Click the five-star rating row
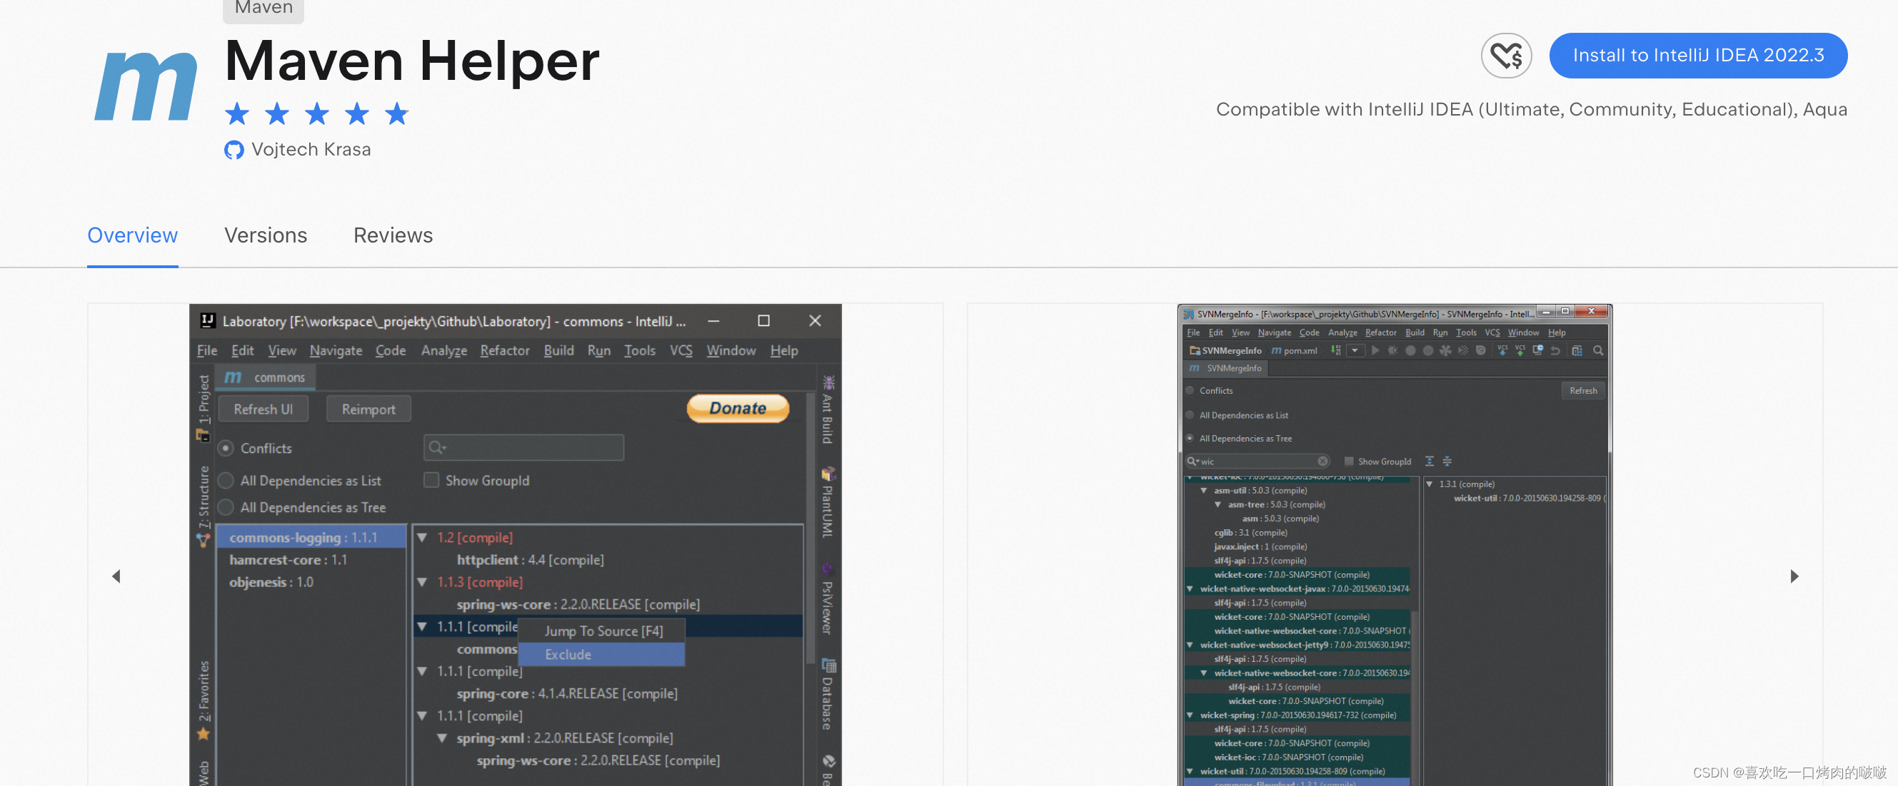Image resolution: width=1898 pixels, height=786 pixels. (x=317, y=113)
